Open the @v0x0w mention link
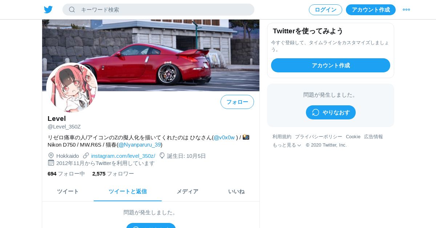 (x=224, y=138)
